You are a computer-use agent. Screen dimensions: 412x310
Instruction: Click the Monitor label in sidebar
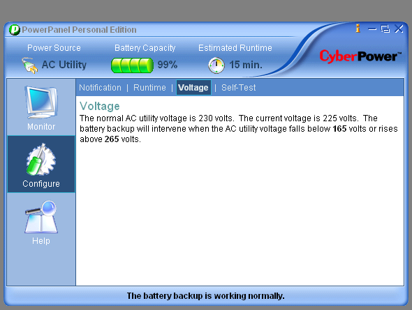[41, 127]
